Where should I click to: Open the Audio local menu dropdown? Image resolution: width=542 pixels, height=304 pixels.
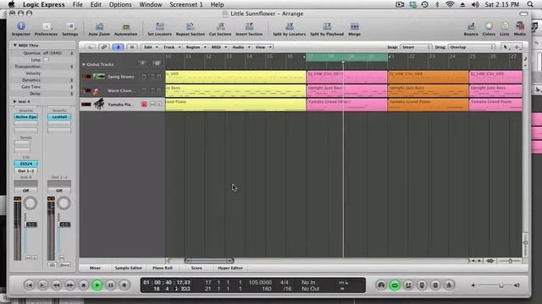(x=241, y=47)
